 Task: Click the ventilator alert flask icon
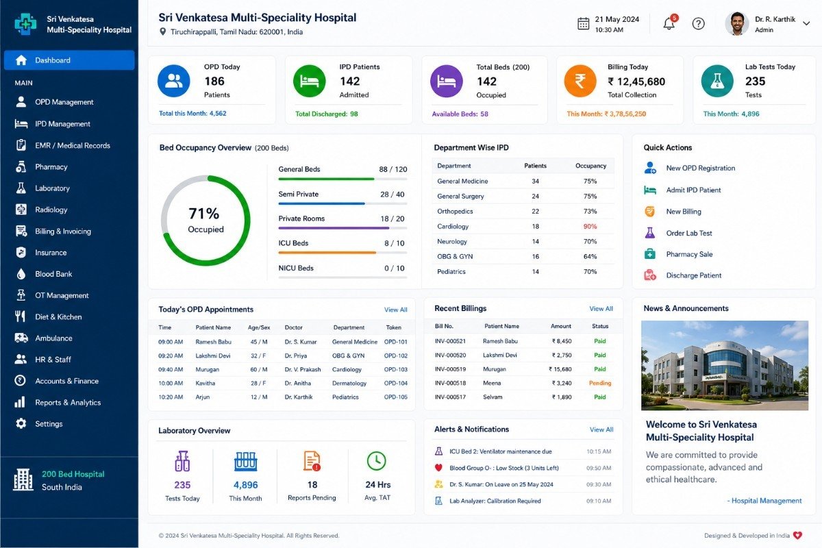tap(439, 451)
